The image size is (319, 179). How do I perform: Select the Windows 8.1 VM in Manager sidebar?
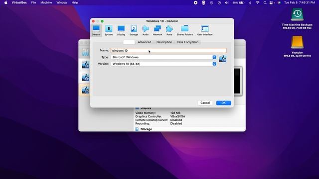85,77
